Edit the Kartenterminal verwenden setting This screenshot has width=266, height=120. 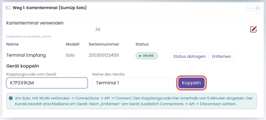coord(253,29)
